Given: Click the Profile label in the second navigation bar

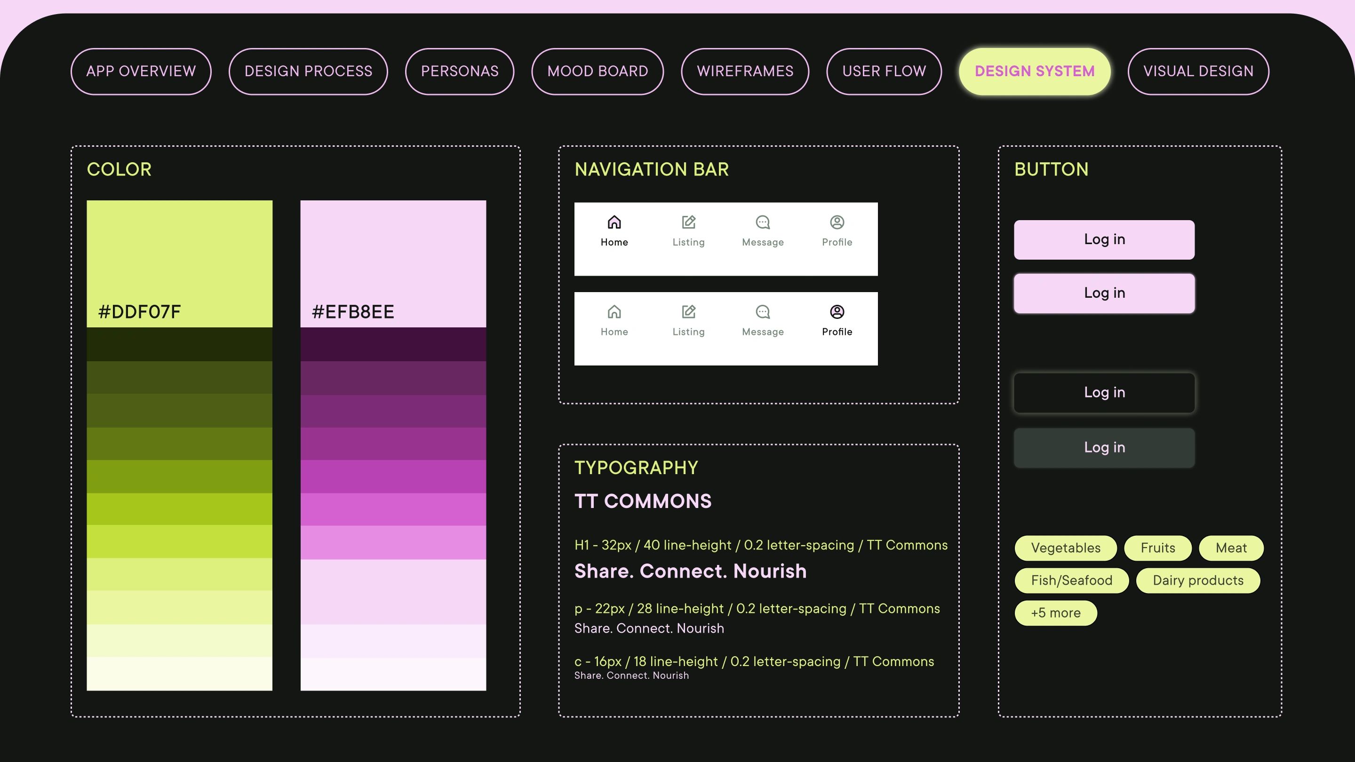Looking at the screenshot, I should pos(837,332).
